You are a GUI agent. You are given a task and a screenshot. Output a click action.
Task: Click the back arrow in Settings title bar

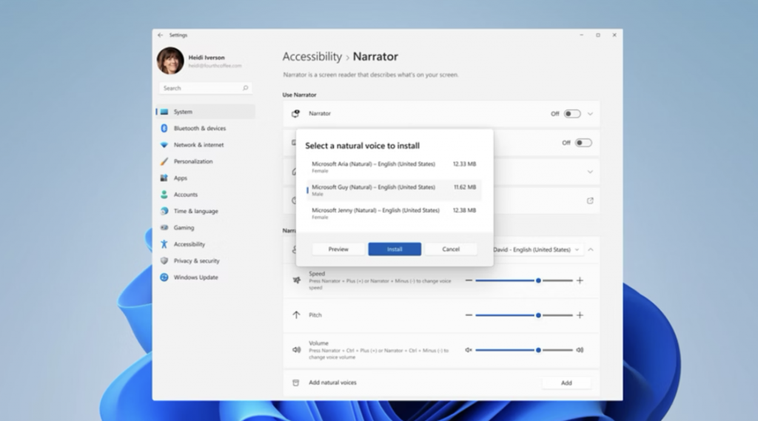160,36
